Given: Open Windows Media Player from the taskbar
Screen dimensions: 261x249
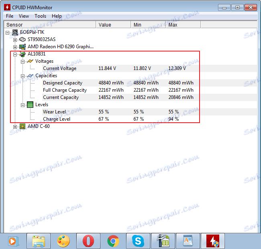Looking at the screenshot, I should [13, 241].
